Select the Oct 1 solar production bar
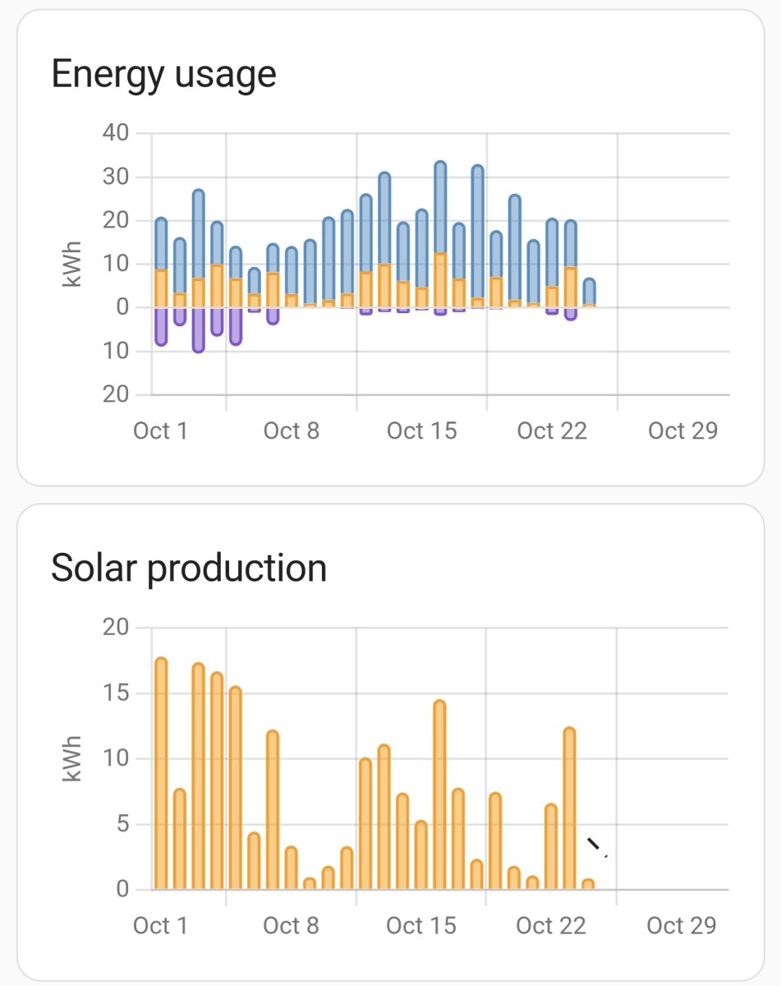781x986 pixels. pyautogui.click(x=161, y=773)
